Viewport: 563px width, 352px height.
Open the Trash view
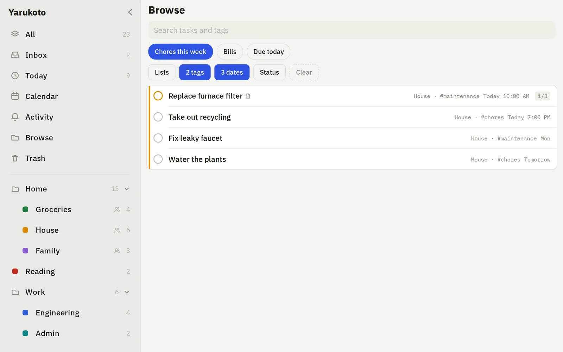70,158
